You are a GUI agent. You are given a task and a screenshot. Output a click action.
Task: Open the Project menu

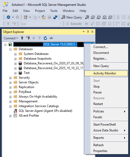coord(40,11)
